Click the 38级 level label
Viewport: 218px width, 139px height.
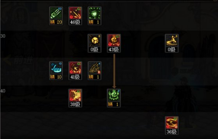click(75, 104)
